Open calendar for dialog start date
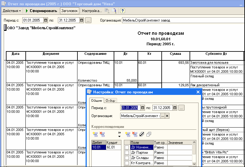Viewport: 245px width, 167px height. coord(143,108)
